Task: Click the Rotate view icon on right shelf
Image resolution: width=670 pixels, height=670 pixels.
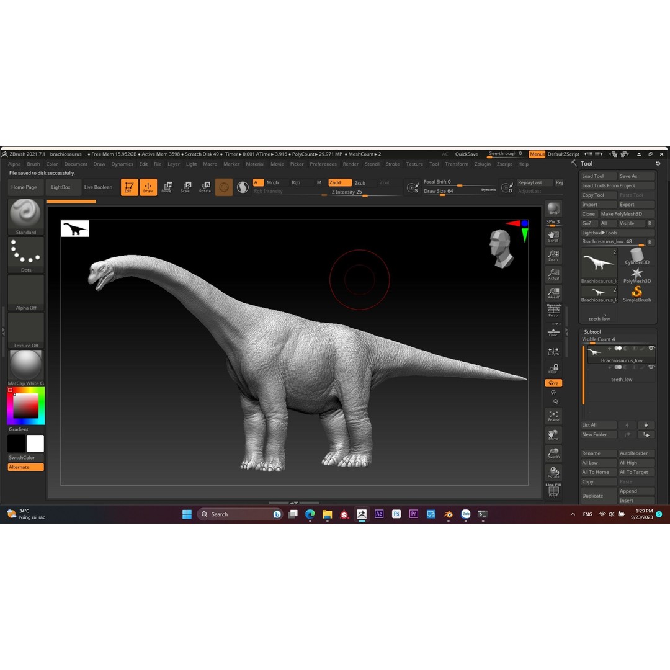Action: click(x=553, y=472)
